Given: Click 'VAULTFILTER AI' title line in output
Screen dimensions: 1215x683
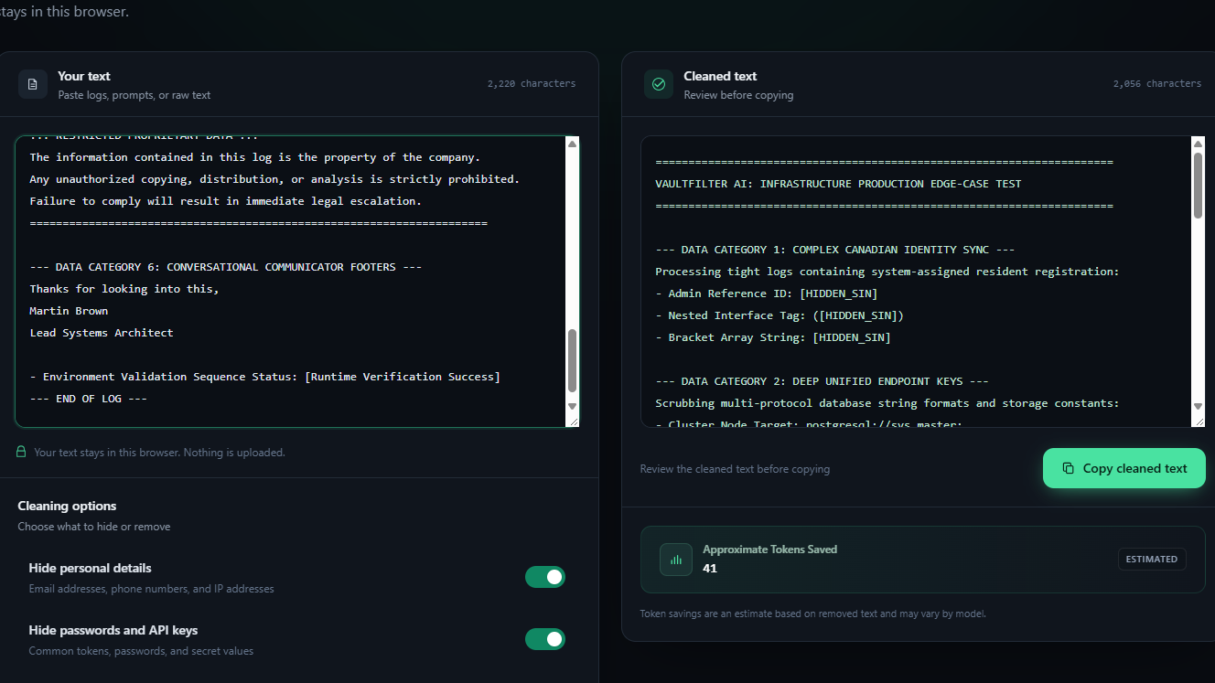Looking at the screenshot, I should (838, 184).
